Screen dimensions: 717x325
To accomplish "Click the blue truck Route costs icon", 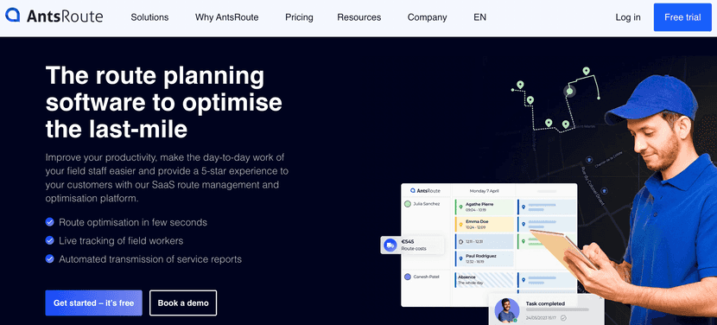I will point(390,245).
